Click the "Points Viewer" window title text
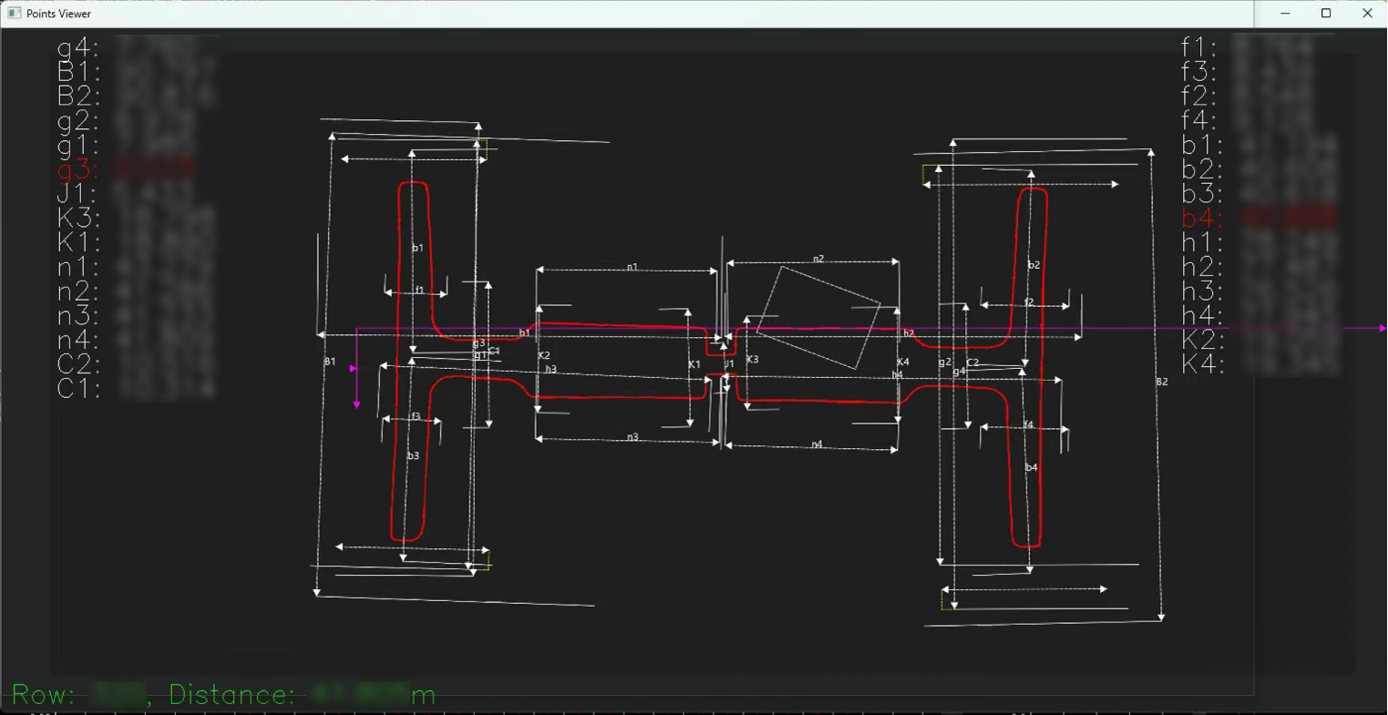 click(x=58, y=14)
